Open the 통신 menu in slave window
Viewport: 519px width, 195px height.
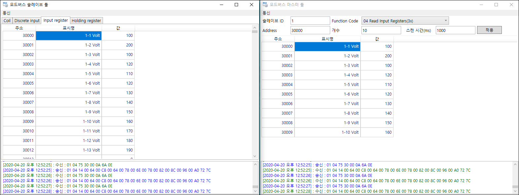(x=7, y=13)
